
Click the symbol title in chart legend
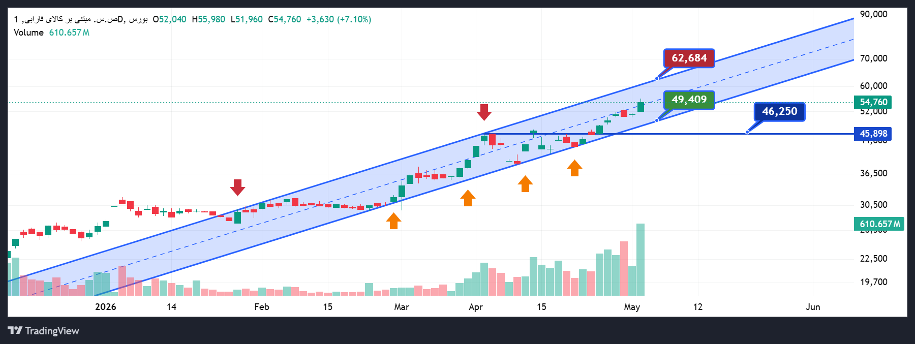coord(80,19)
